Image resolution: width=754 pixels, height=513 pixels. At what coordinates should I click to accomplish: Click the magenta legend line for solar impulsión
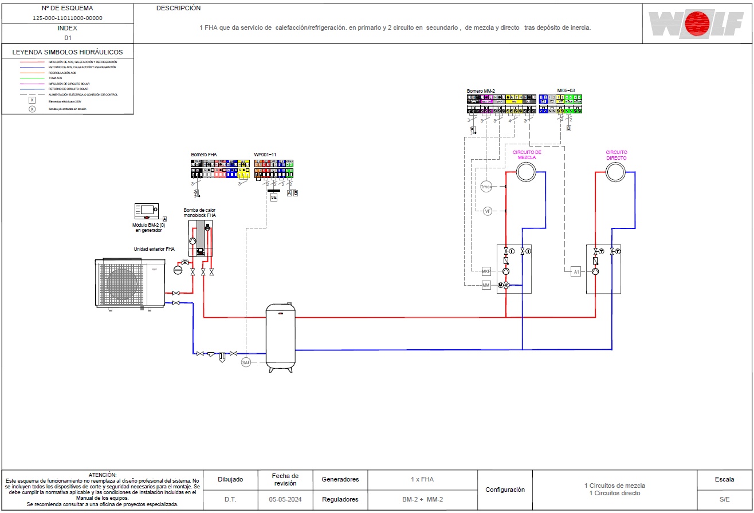pyautogui.click(x=32, y=84)
